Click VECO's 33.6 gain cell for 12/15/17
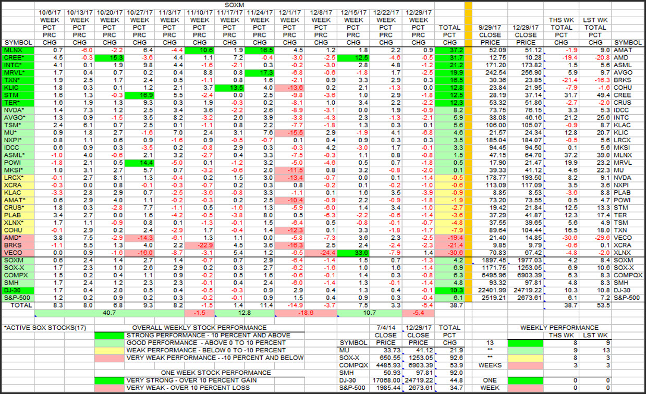 coord(354,253)
